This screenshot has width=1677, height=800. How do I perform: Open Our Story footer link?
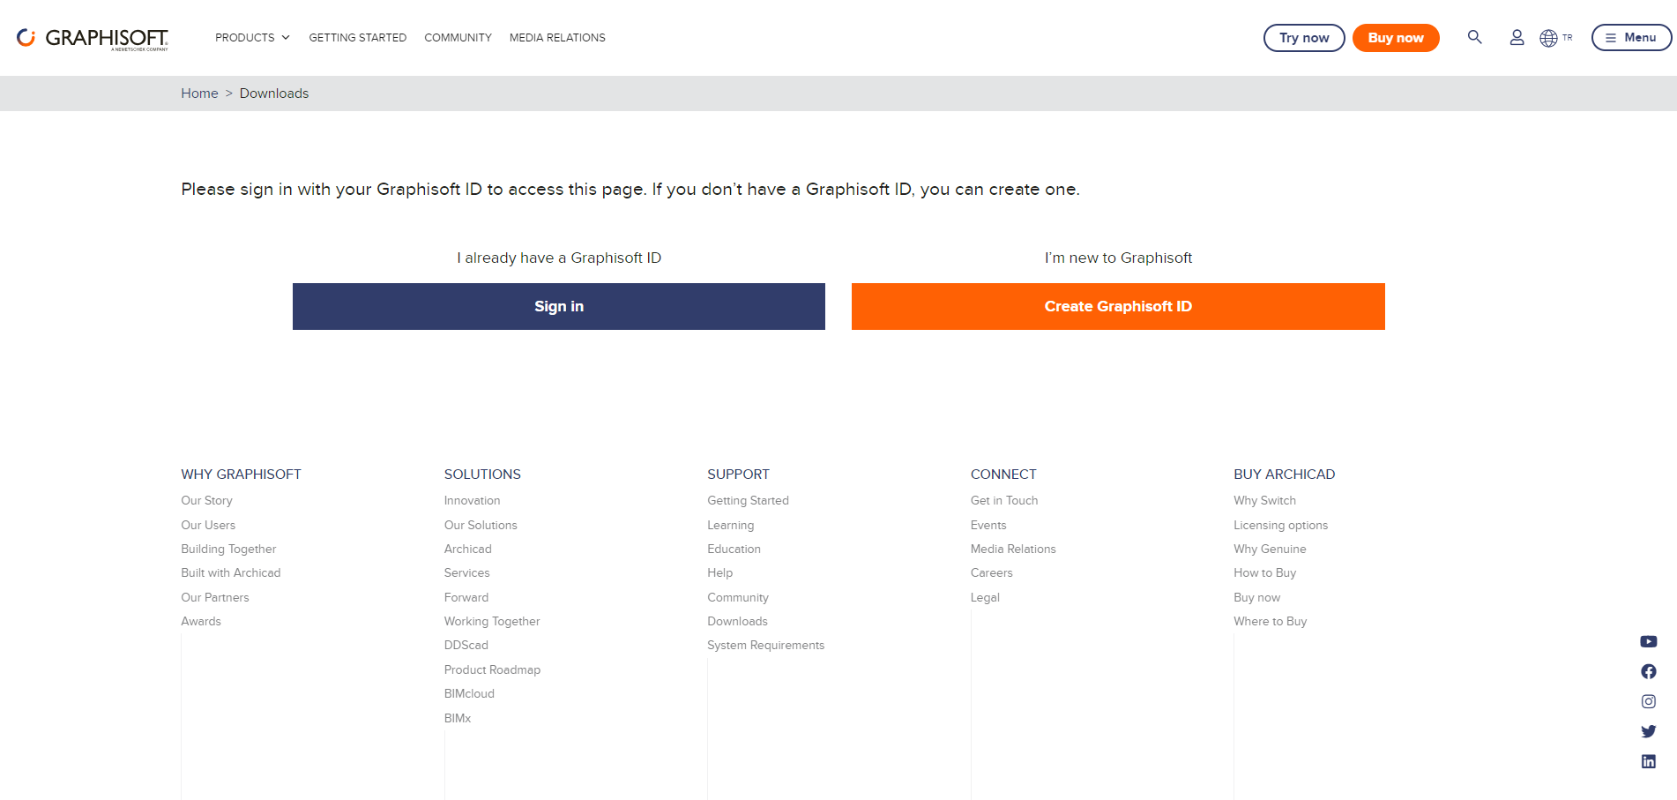coord(207,500)
